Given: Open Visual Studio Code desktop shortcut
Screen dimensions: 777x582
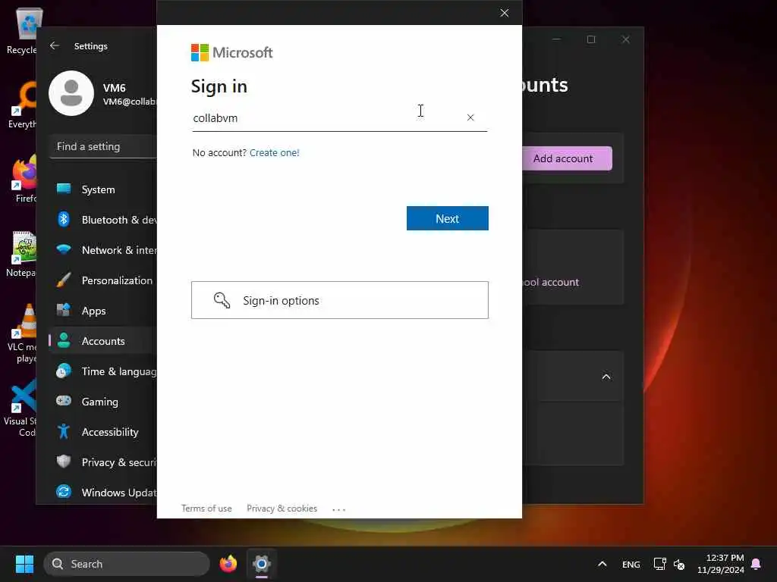Looking at the screenshot, I should coord(20,408).
